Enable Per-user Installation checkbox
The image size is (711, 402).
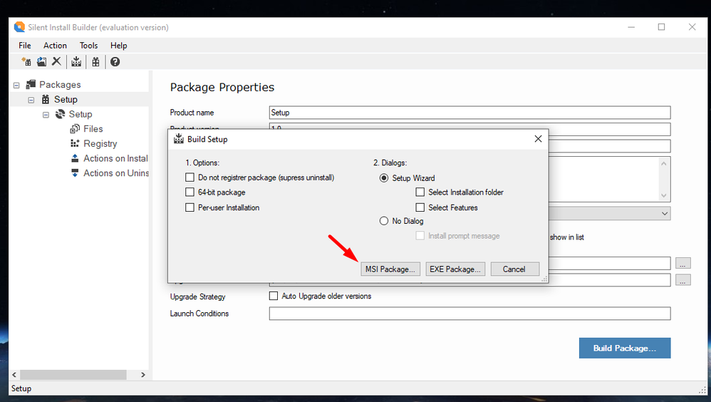coord(190,207)
